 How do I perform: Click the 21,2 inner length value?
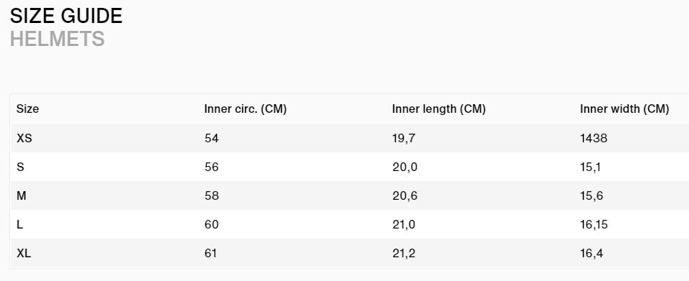tap(404, 254)
